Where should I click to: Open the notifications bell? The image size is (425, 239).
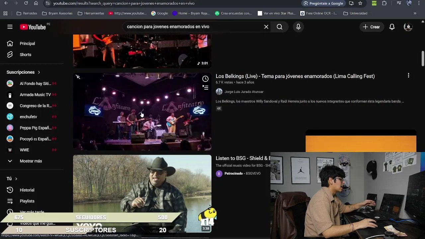[392, 27]
